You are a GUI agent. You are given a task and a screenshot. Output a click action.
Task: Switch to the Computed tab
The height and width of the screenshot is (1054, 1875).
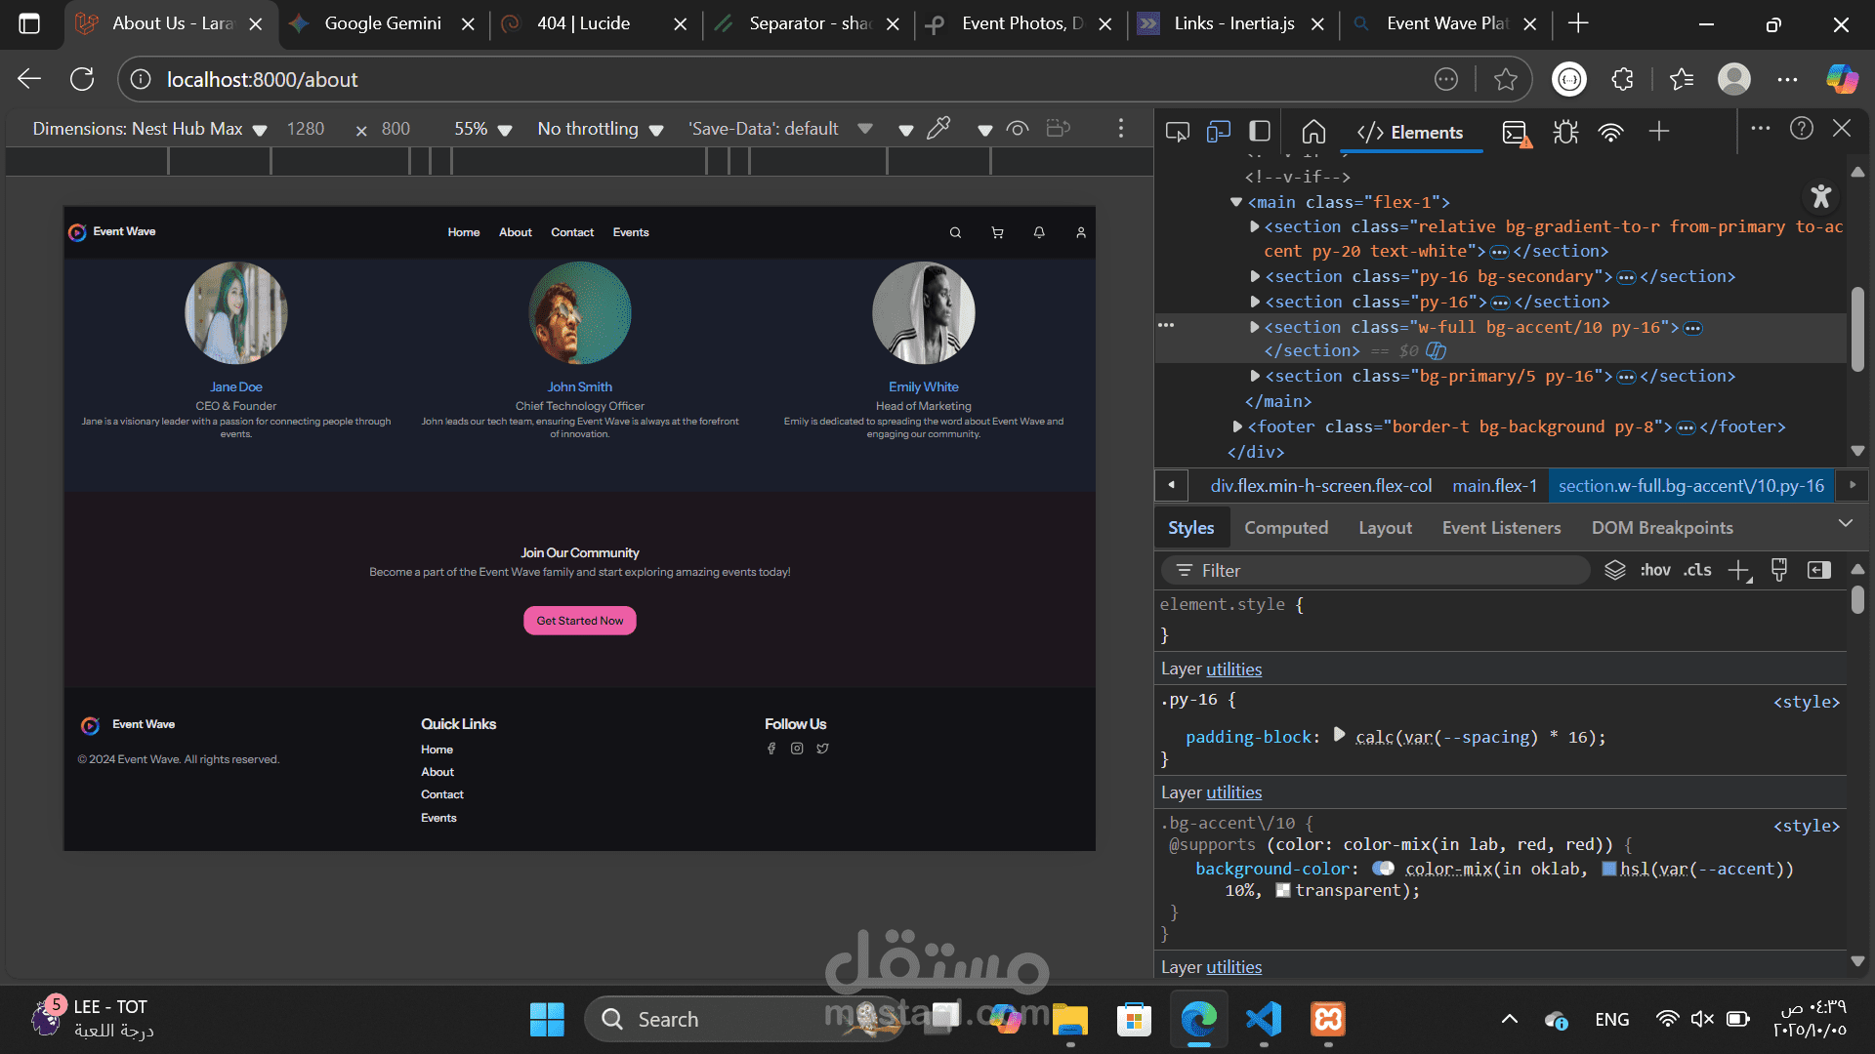(x=1285, y=528)
